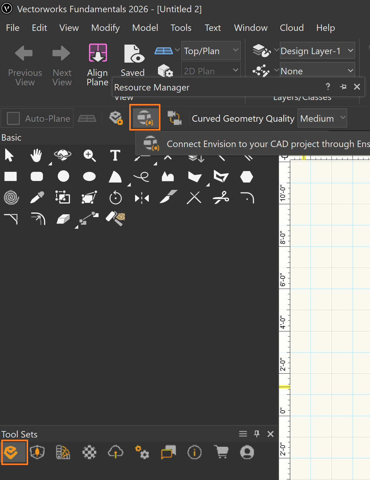This screenshot has height=480, width=370.
Task: Click the Saved views button
Action: point(134,60)
